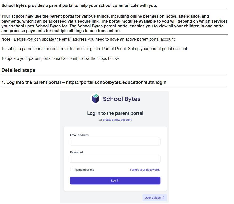Focus the Email address input field
Viewport: 234px width, 204px height.
click(x=115, y=141)
